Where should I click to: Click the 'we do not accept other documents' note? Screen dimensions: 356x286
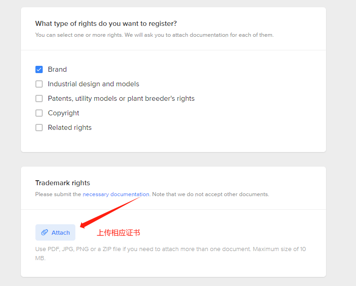click(x=210, y=194)
